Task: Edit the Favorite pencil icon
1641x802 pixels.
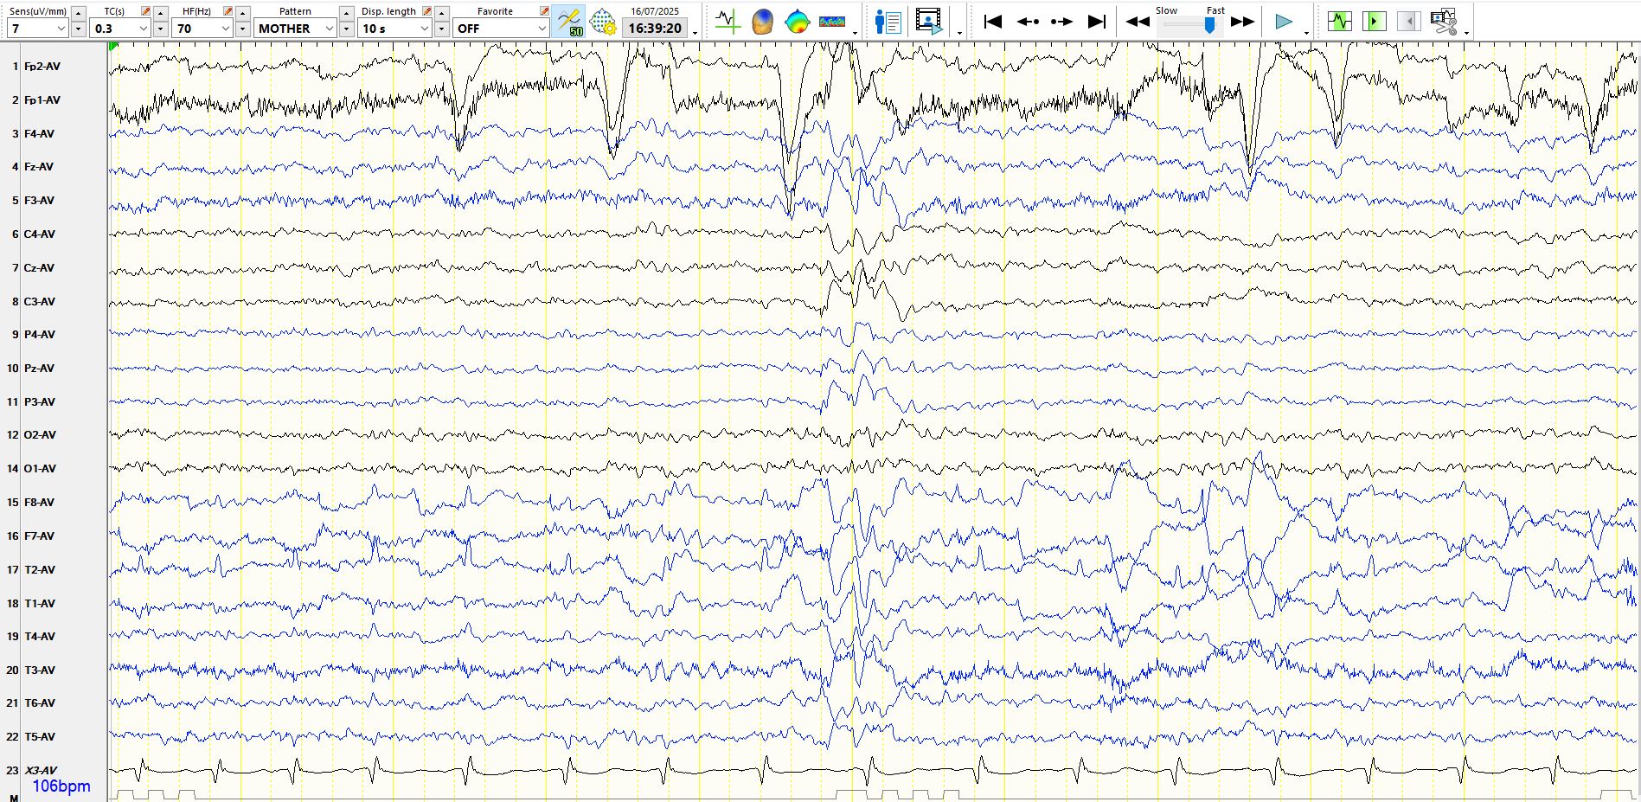Action: point(544,11)
